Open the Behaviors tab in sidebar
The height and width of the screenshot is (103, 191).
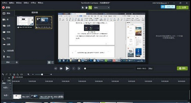coord(8,38)
